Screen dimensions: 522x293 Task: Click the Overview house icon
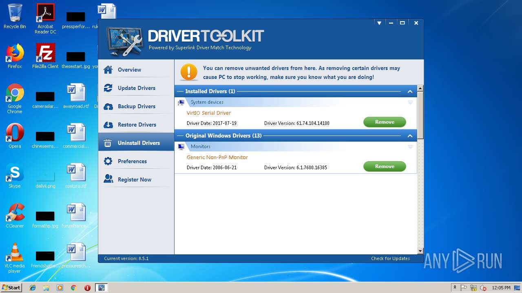pyautogui.click(x=108, y=70)
